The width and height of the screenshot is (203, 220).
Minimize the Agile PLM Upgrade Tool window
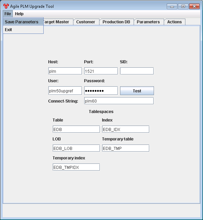tap(172, 6)
